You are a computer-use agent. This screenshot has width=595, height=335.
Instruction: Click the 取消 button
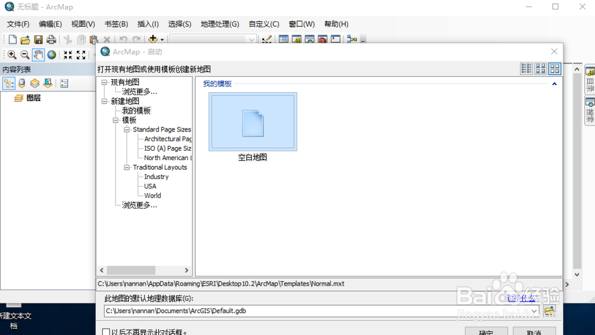[534, 331]
